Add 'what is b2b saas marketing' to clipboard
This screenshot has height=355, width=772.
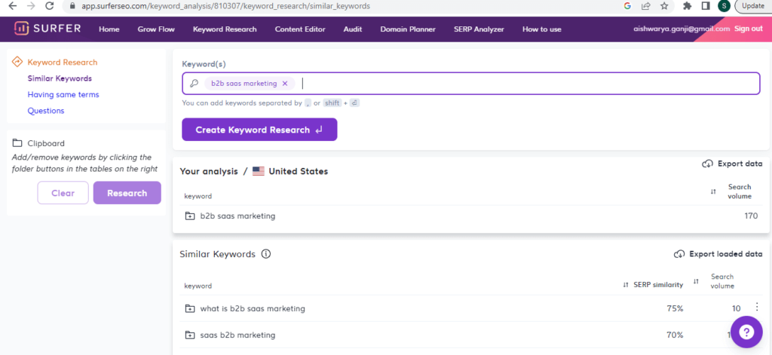pyautogui.click(x=190, y=309)
